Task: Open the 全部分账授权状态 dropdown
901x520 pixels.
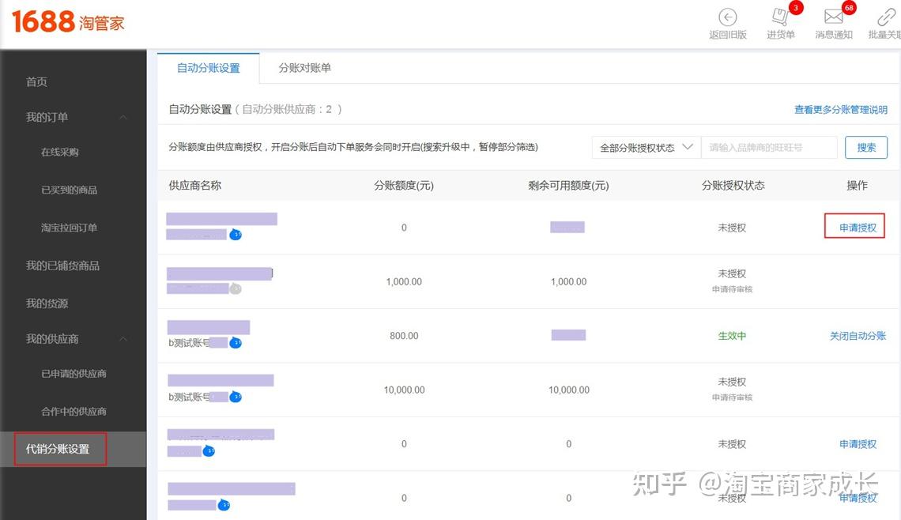Action: (x=646, y=147)
